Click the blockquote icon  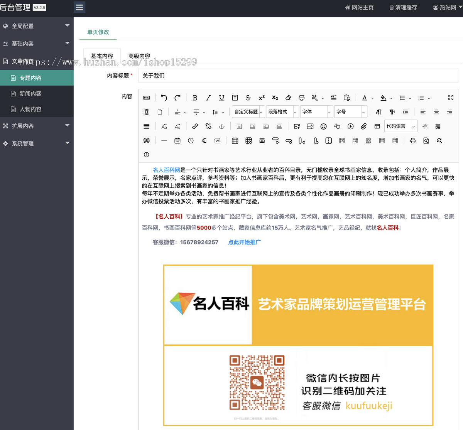334,98
